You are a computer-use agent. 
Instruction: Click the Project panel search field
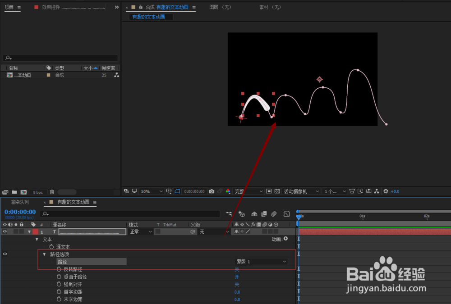click(x=60, y=58)
